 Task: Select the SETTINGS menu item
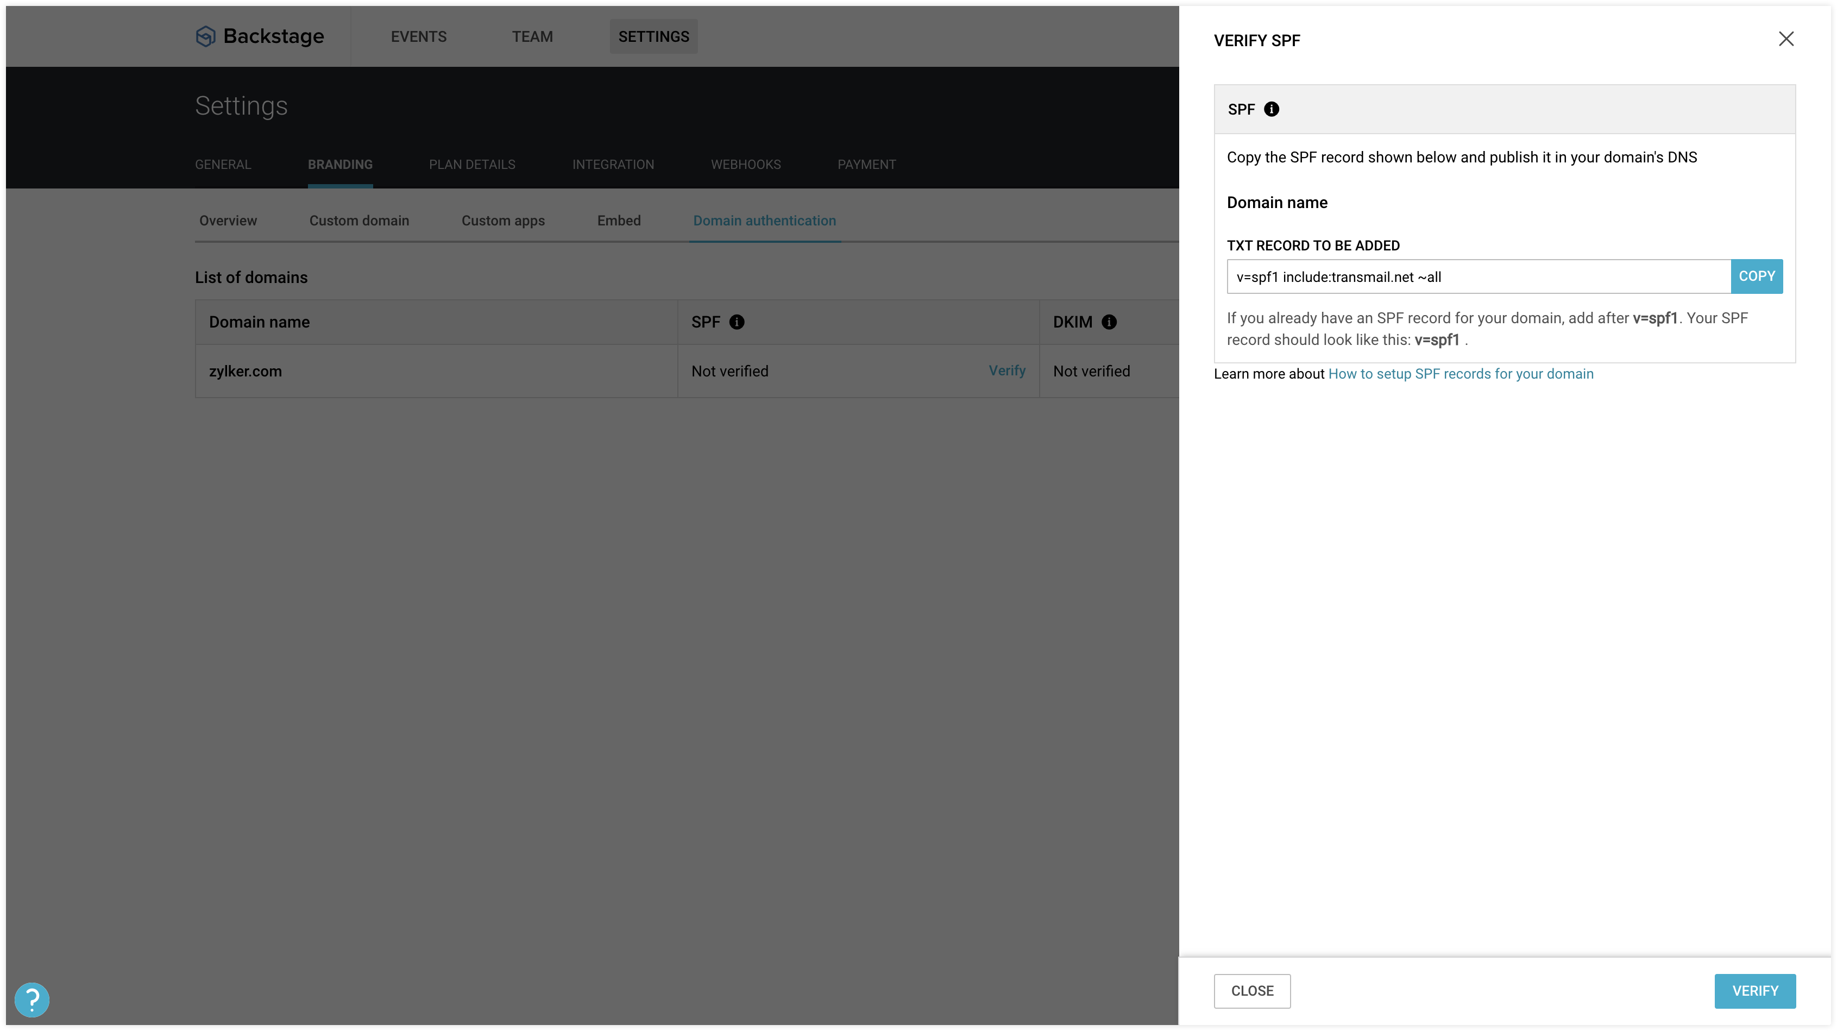(x=653, y=36)
